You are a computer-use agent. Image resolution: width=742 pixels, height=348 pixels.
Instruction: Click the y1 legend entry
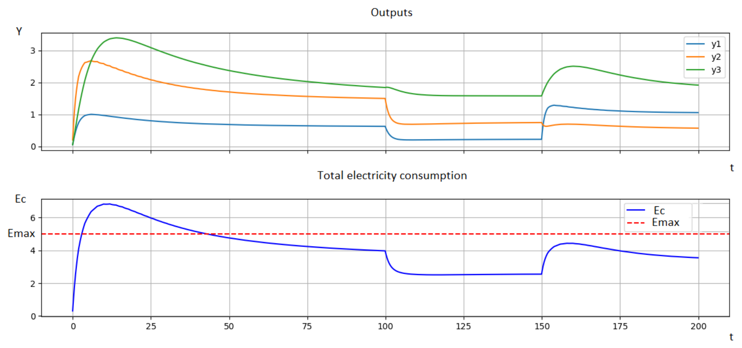point(703,44)
